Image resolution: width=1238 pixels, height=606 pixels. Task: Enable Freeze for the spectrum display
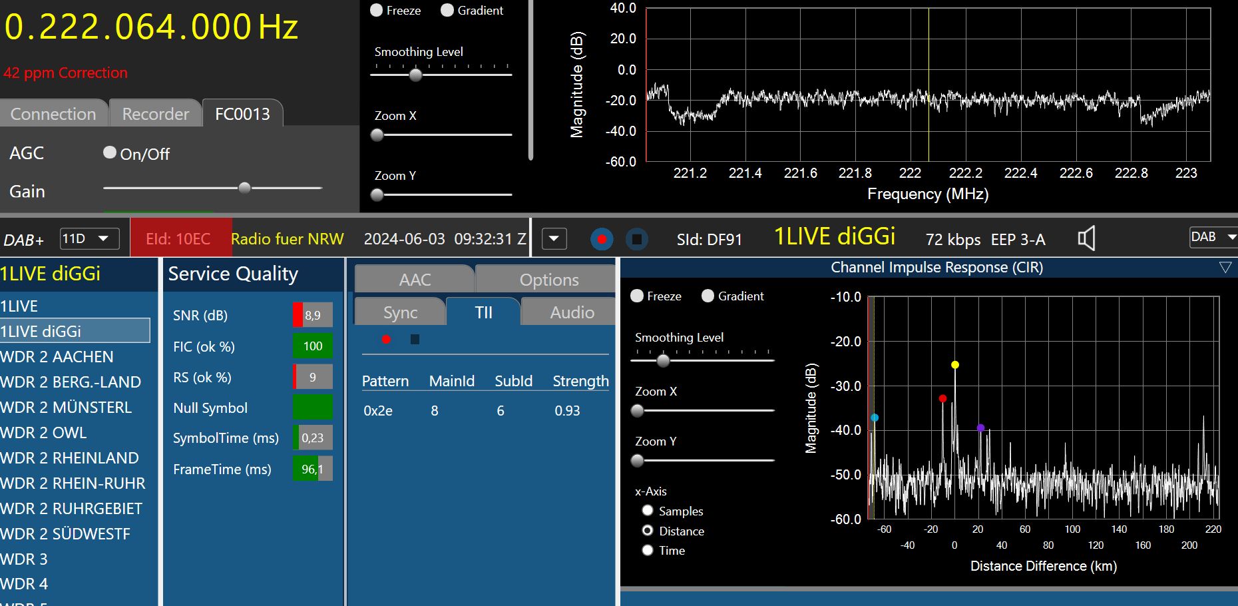[377, 10]
